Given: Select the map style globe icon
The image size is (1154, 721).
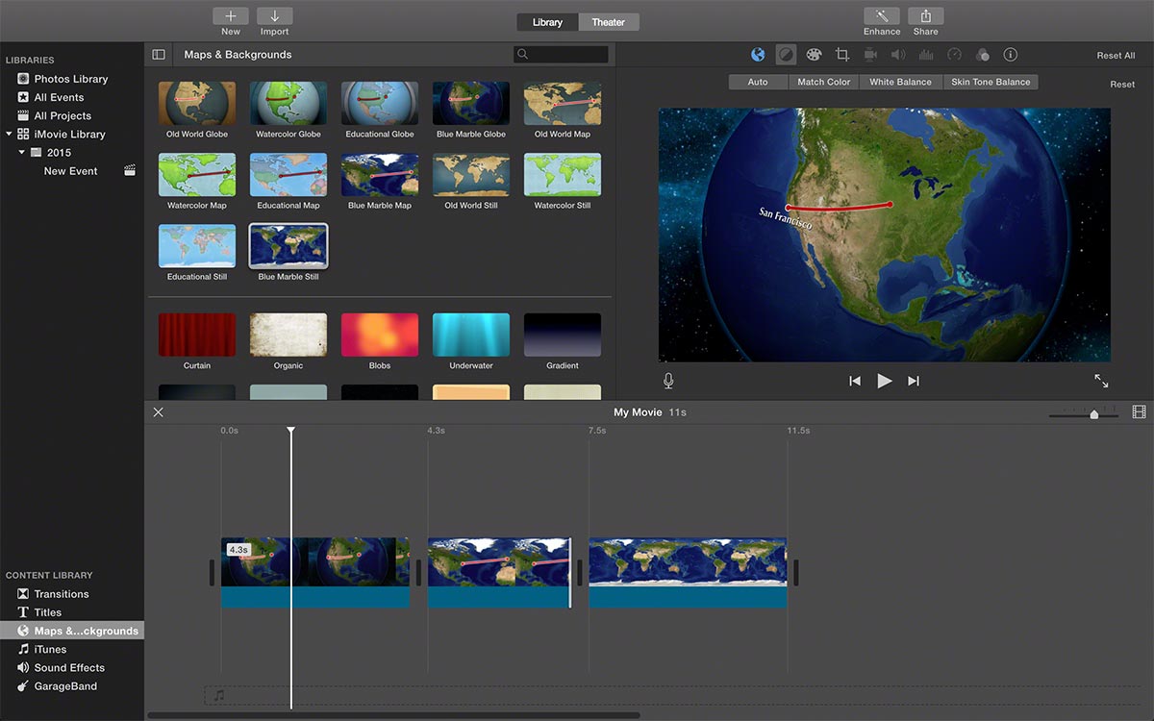Looking at the screenshot, I should pos(758,55).
